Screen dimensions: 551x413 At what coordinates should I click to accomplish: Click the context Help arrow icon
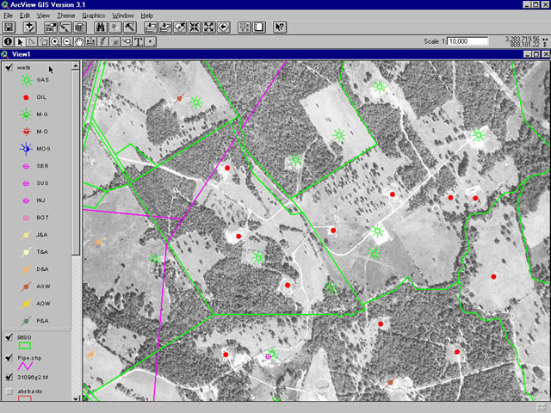pos(280,28)
